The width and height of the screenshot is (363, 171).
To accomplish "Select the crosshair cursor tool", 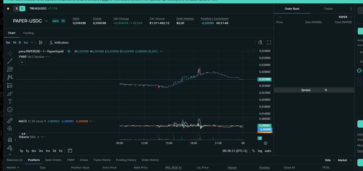I will [10, 53].
